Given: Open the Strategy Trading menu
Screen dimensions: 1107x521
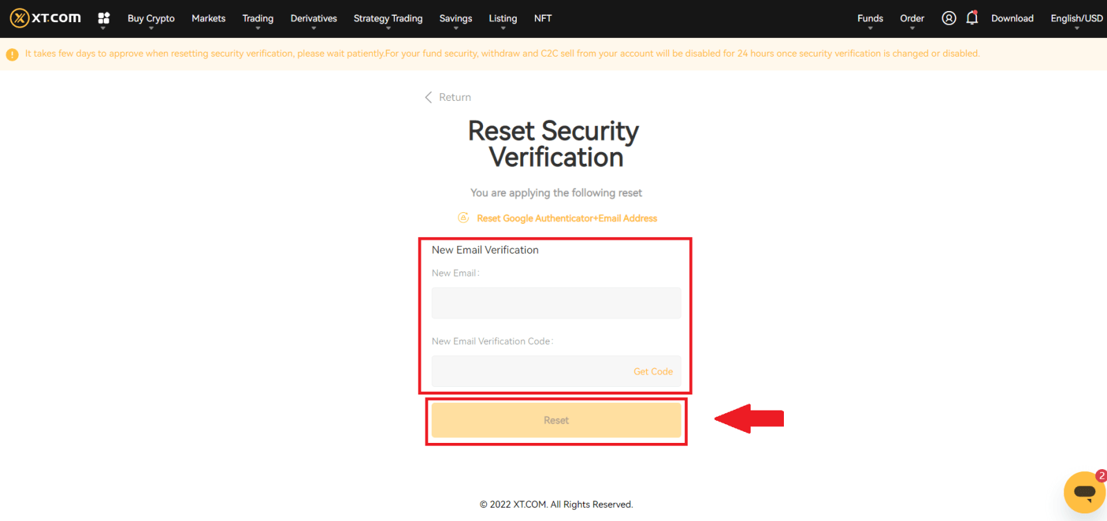Looking at the screenshot, I should point(387,19).
